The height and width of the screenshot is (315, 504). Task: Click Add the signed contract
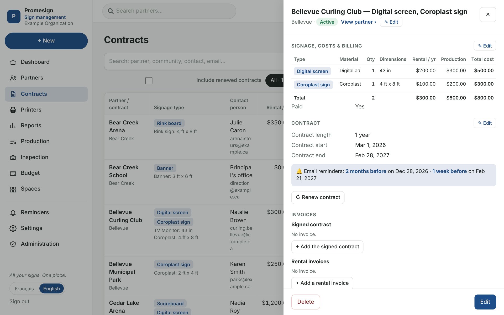(327, 247)
